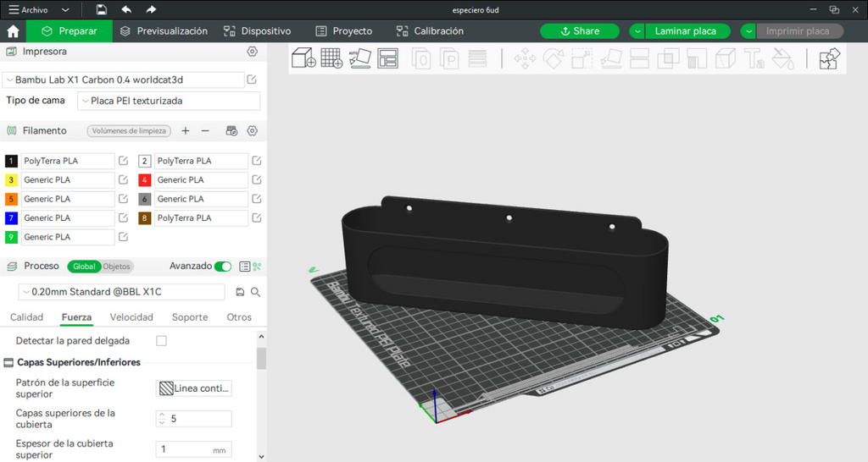The image size is (868, 462).
Task: Open the Mesh Boolean tool
Action: [668, 58]
